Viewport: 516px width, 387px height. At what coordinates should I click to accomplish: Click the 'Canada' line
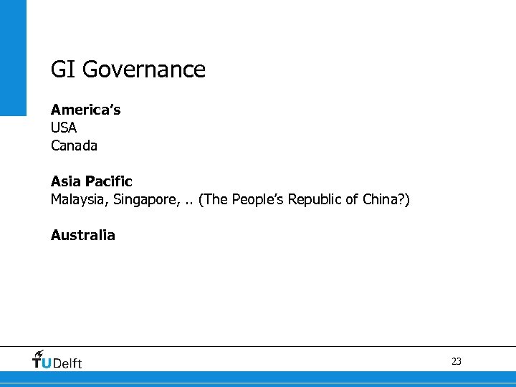(x=74, y=145)
